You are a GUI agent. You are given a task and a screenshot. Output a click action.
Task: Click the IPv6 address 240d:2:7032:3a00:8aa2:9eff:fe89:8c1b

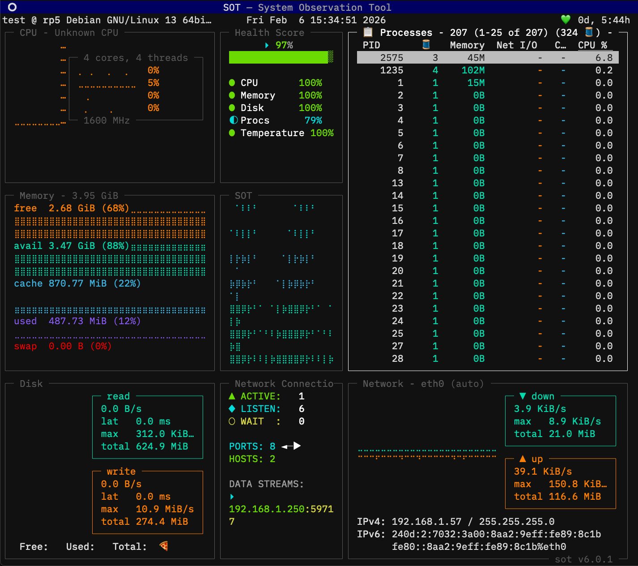point(496,534)
